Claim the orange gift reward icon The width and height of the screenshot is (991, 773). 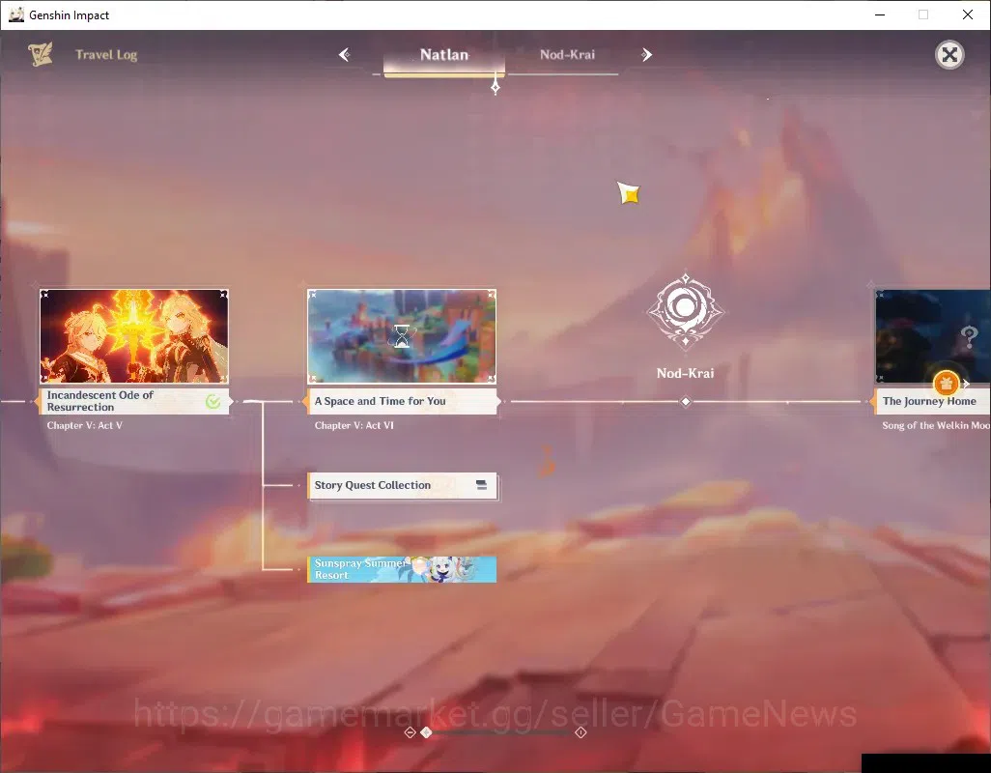point(947,383)
